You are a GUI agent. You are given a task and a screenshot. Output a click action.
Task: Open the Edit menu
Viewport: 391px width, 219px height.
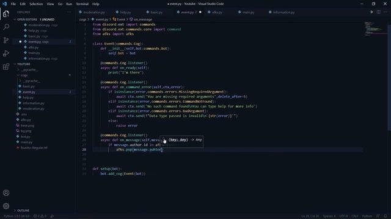(x=23, y=4)
